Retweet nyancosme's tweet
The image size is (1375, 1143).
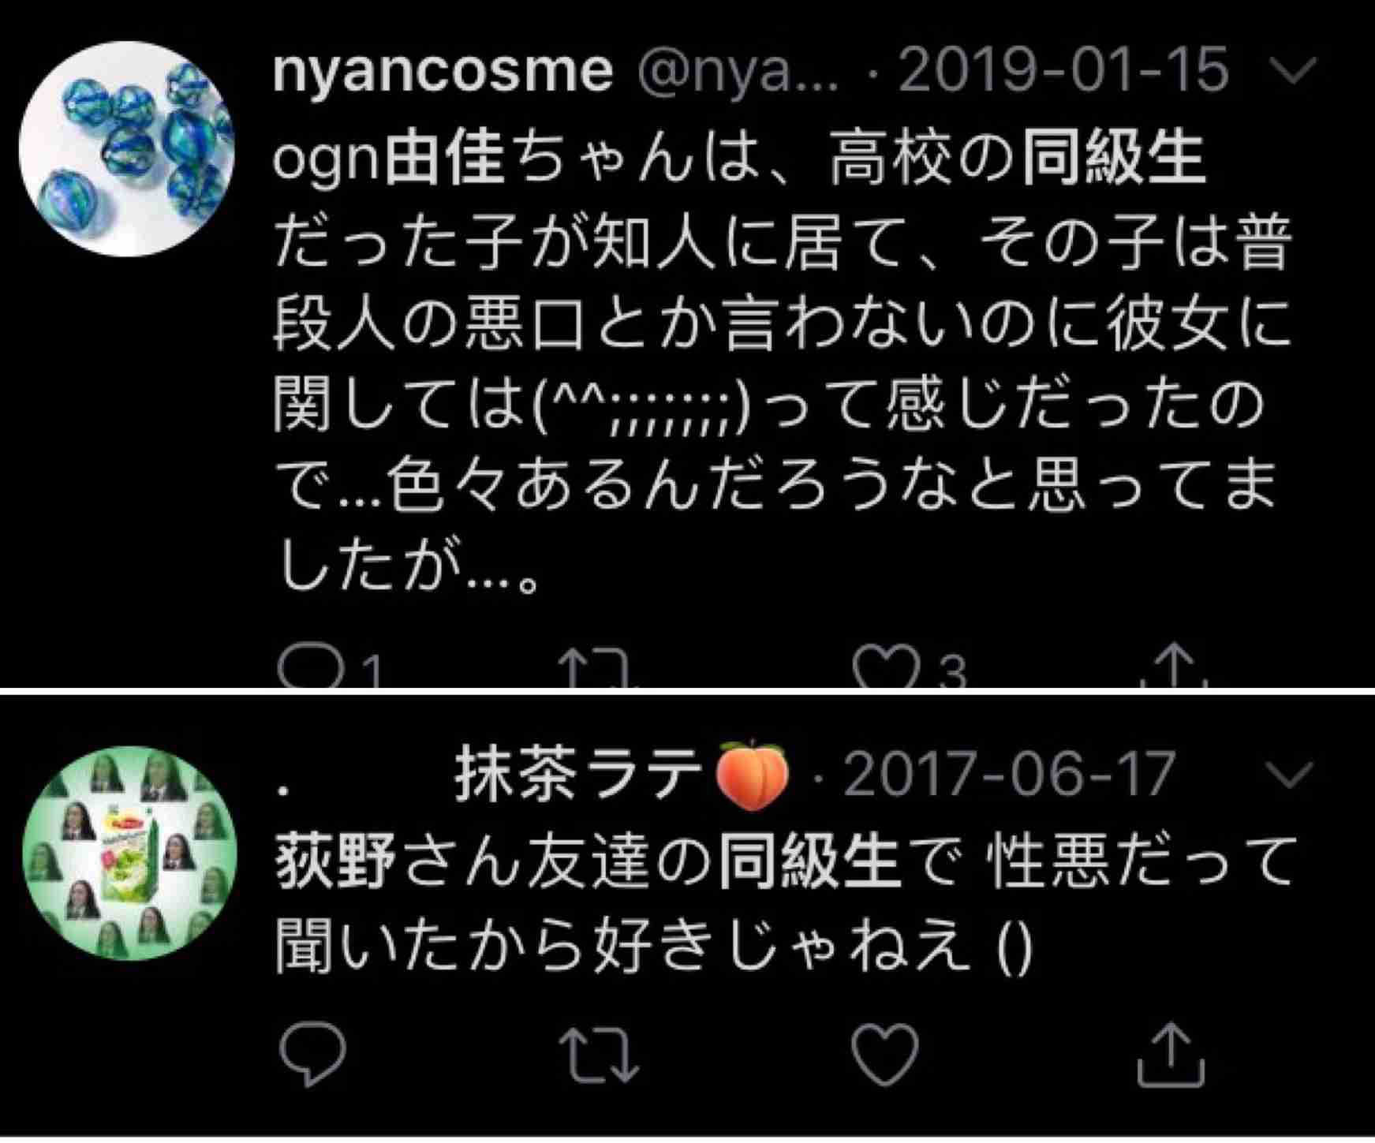[x=601, y=667]
